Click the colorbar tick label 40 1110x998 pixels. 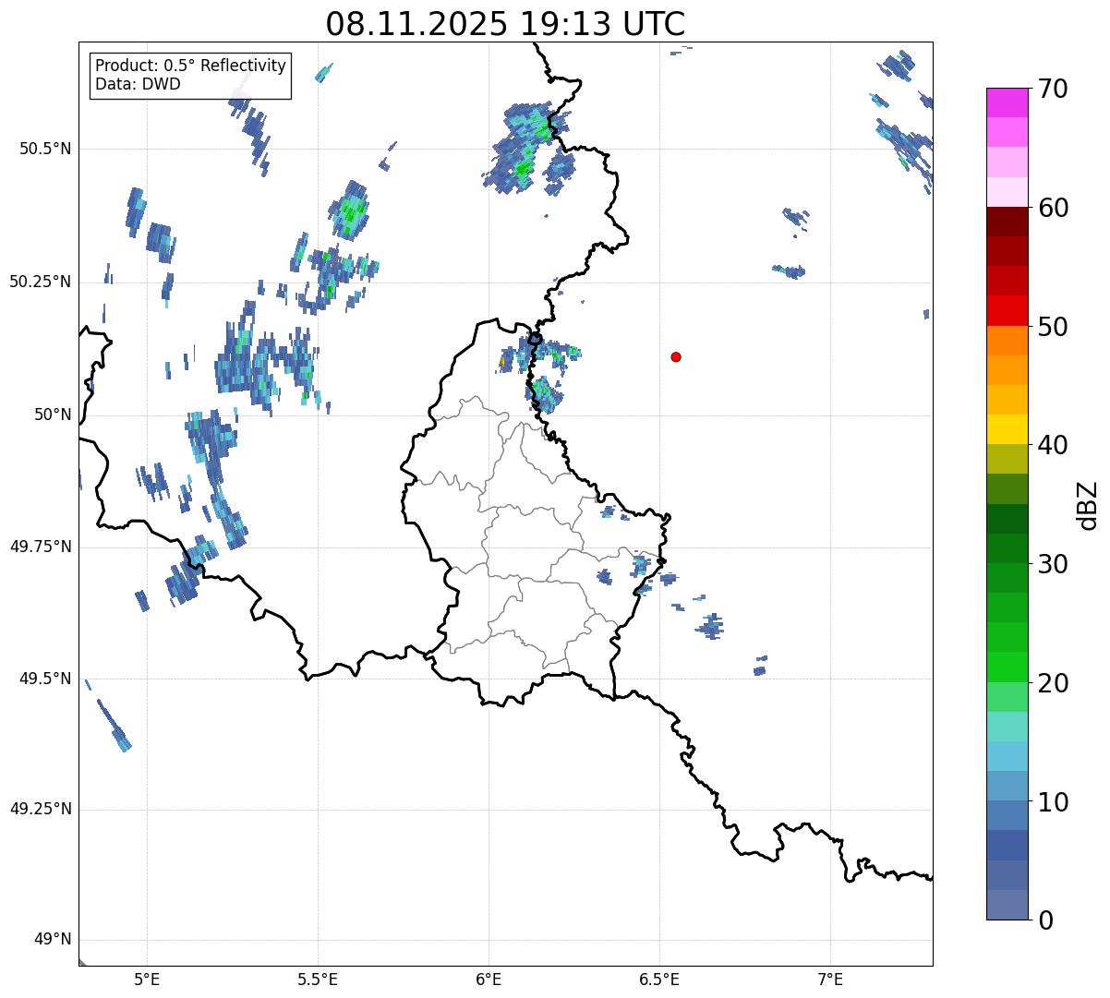coord(1053,445)
